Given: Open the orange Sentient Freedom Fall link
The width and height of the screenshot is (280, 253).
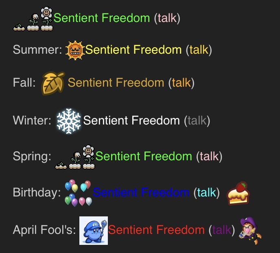Looking at the screenshot, I should [x=116, y=83].
